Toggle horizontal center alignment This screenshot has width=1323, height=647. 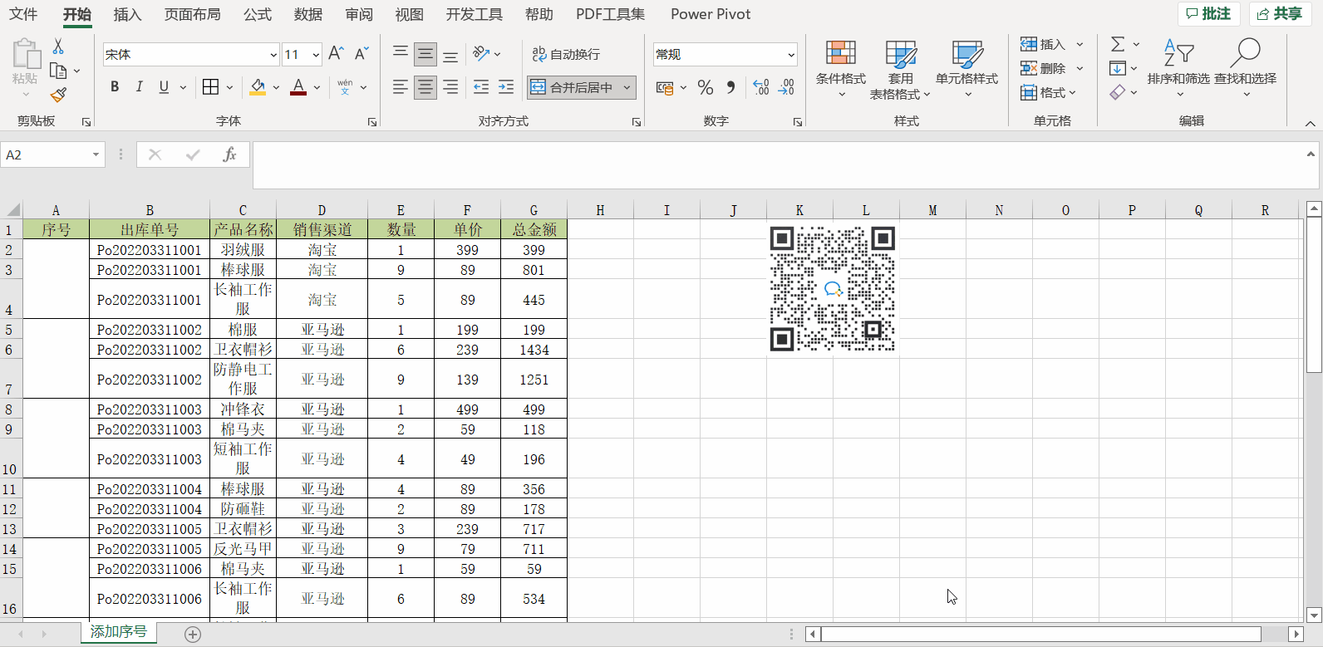[425, 87]
